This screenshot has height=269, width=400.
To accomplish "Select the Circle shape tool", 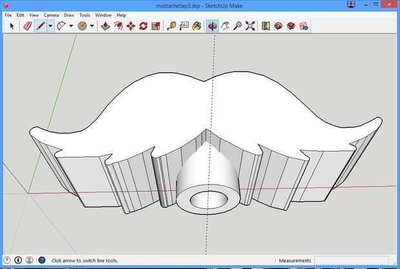I will [x=82, y=26].
